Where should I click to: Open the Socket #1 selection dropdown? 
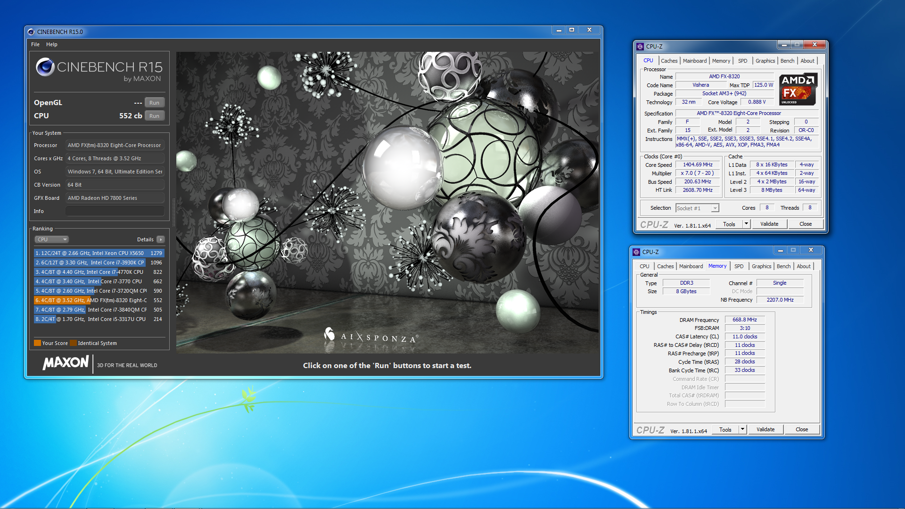point(697,208)
